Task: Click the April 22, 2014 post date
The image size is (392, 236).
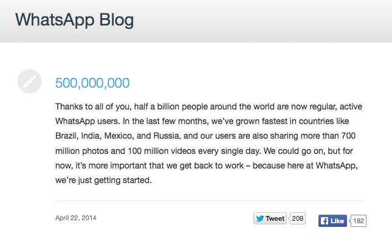Action: click(76, 218)
